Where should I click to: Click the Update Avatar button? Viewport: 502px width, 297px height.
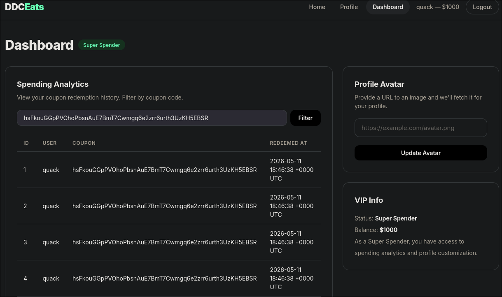[x=421, y=153]
